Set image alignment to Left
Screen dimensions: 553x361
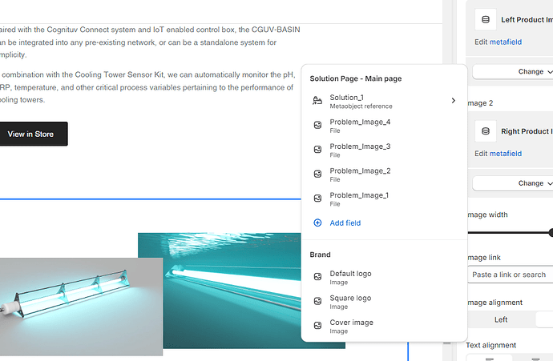click(501, 319)
